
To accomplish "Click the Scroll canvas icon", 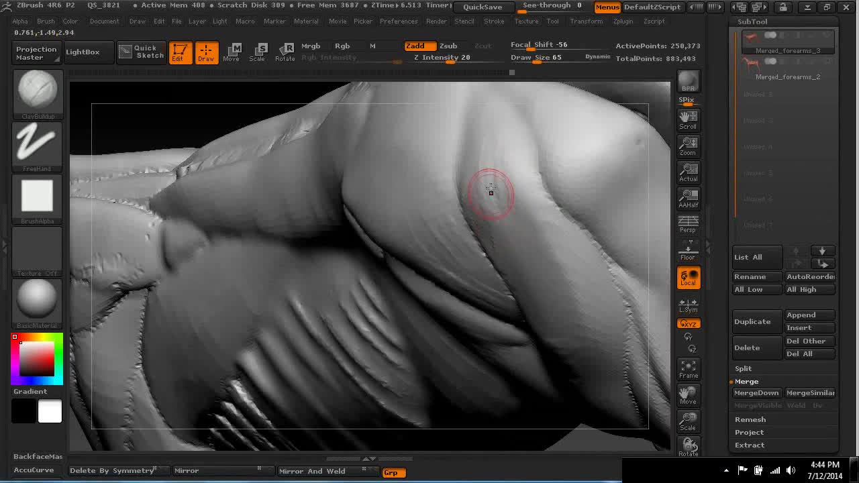I will tap(689, 121).
